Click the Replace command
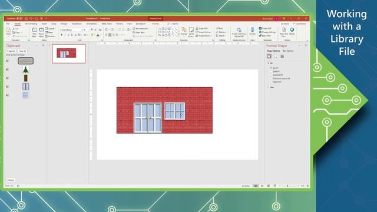This screenshot has width=377, height=212. tap(221, 32)
